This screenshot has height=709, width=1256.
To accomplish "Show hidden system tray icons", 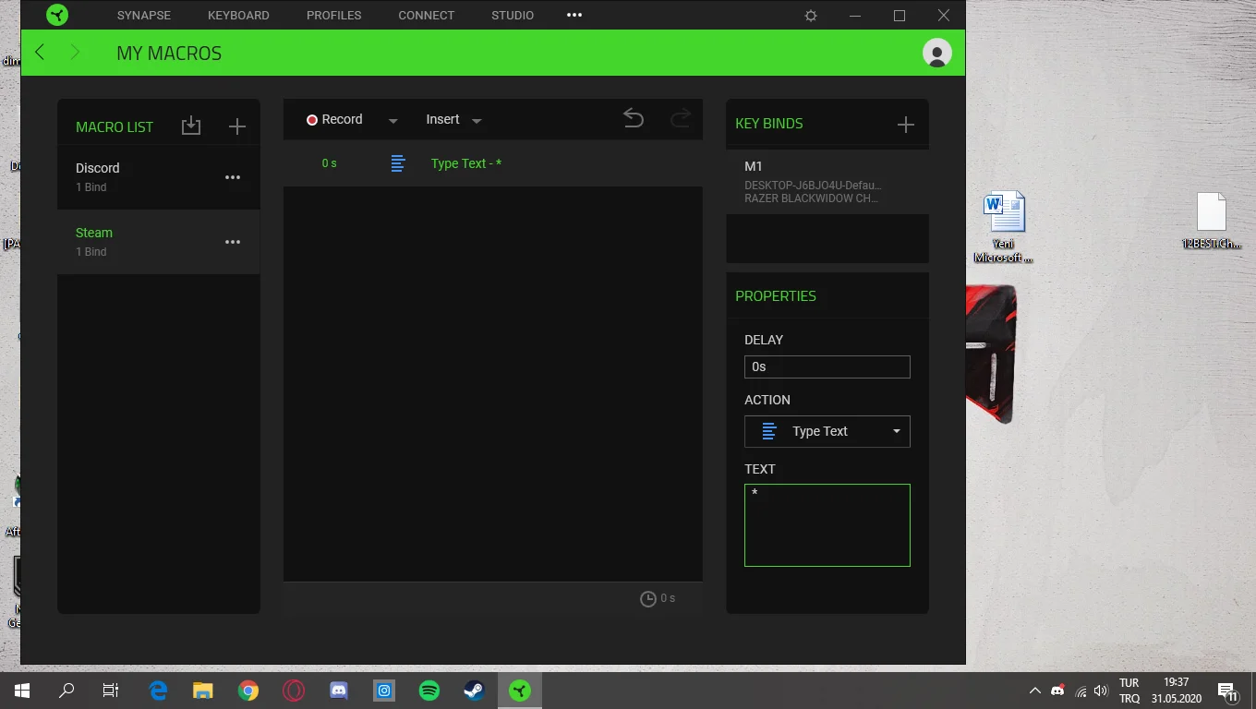I will pyautogui.click(x=1034, y=691).
